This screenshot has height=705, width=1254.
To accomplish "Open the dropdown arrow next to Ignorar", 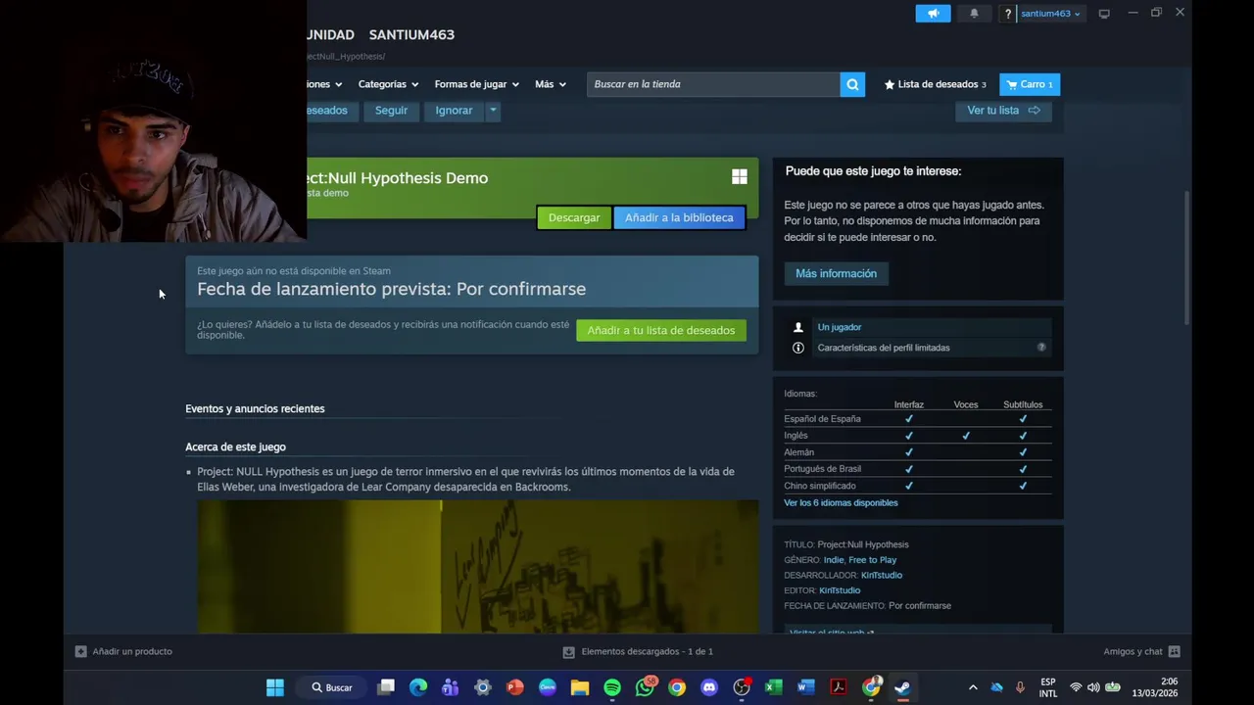I will pos(493,111).
